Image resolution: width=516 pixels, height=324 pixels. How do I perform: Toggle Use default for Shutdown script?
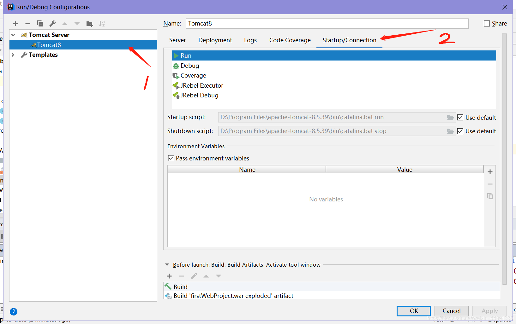(x=460, y=131)
